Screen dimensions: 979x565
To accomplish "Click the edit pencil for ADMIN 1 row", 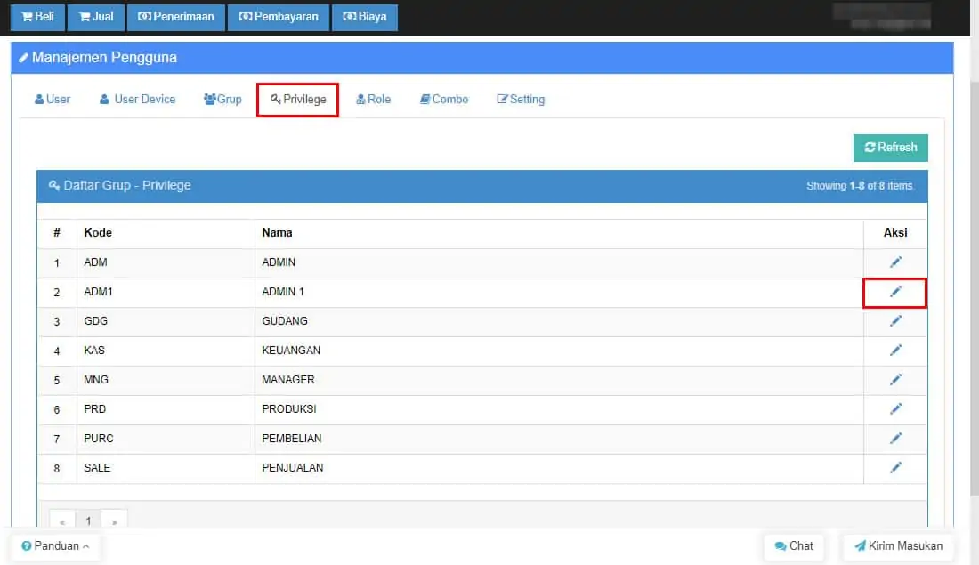I will 895,292.
